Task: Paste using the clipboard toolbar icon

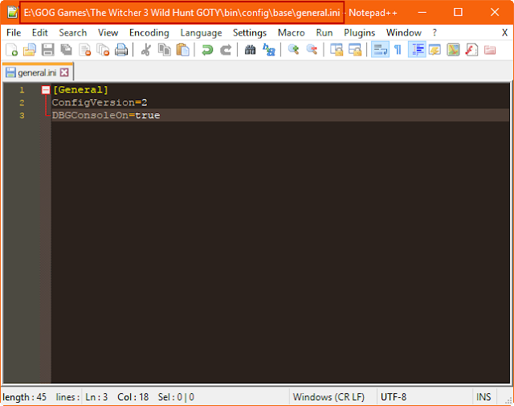Action: pyautogui.click(x=182, y=50)
